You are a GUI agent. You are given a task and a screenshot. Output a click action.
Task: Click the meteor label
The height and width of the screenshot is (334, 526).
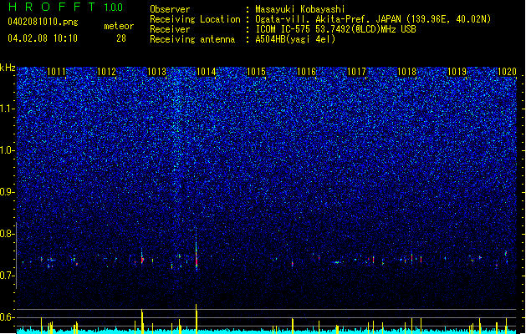pyautogui.click(x=119, y=26)
